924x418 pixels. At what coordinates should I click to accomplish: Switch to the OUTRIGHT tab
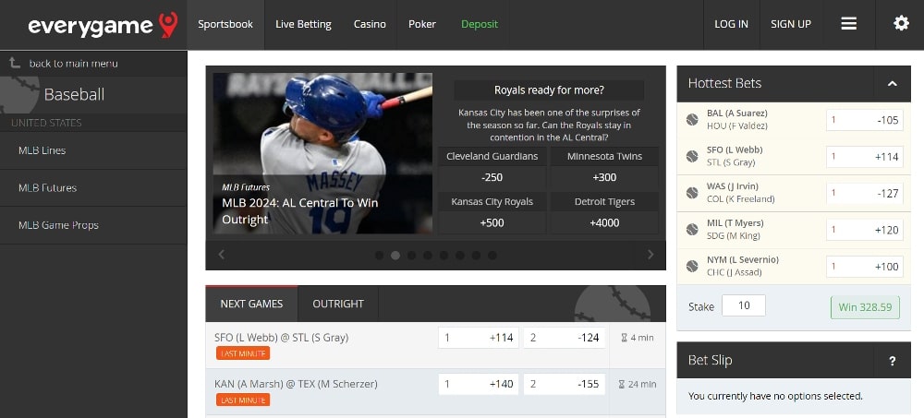(338, 304)
